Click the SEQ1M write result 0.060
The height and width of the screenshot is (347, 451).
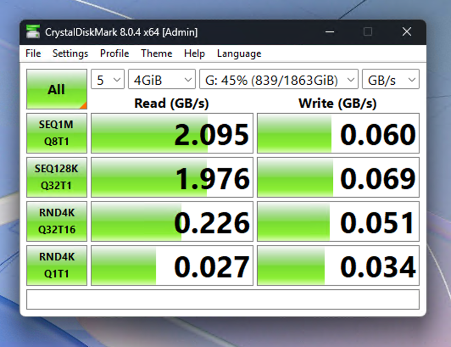[338, 133]
